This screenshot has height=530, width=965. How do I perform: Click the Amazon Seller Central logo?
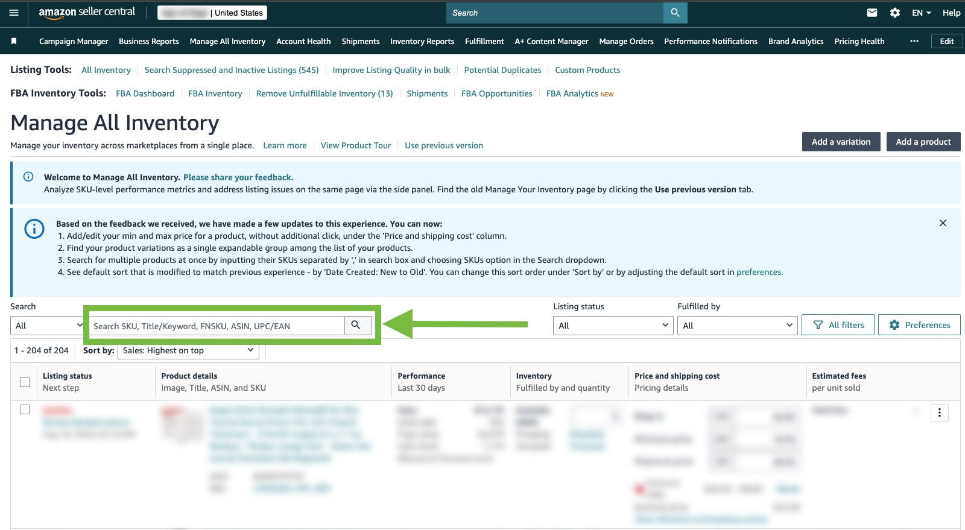pyautogui.click(x=87, y=13)
